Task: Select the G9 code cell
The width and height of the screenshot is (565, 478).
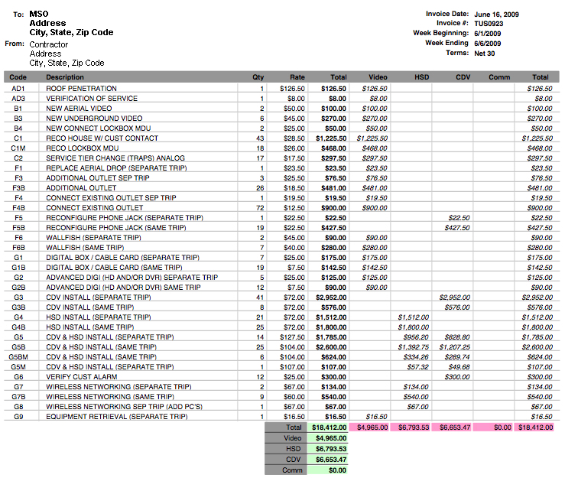Action: coord(18,417)
